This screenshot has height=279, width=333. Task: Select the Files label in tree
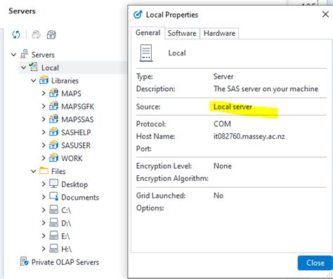point(58,171)
